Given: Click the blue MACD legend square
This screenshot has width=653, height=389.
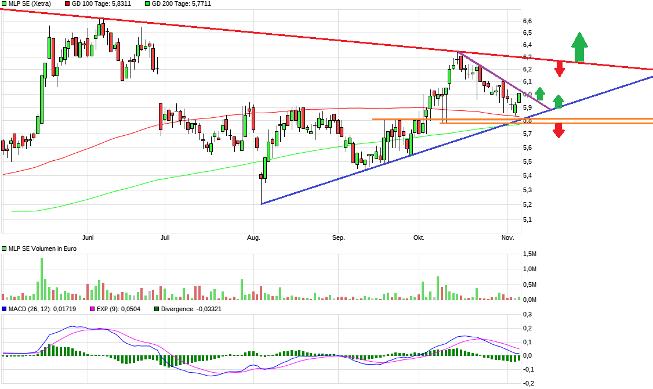Looking at the screenshot, I should 3,308.
